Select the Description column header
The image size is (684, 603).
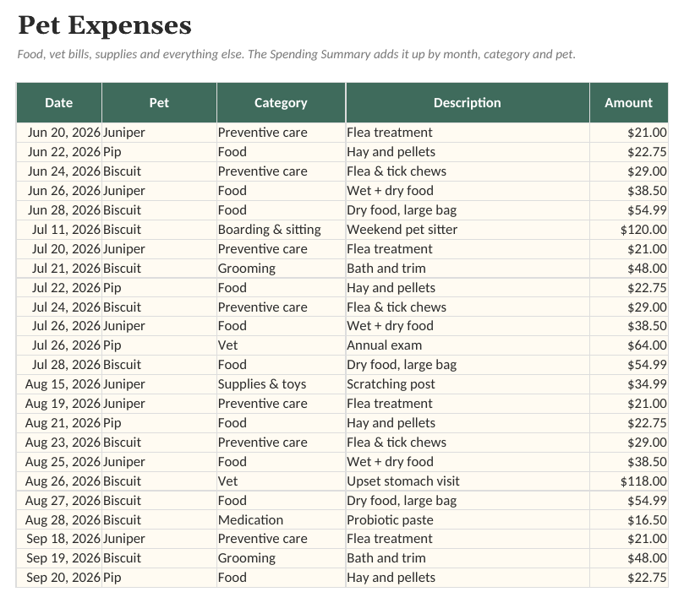tap(468, 103)
